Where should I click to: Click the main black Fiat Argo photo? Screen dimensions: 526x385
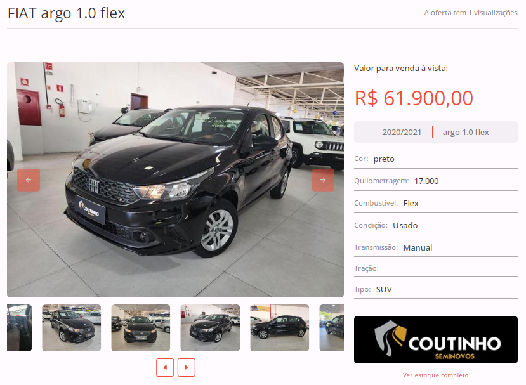(x=176, y=179)
